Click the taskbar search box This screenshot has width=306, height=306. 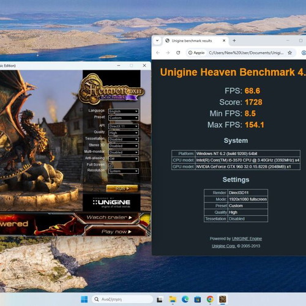pyautogui.click(x=122, y=299)
